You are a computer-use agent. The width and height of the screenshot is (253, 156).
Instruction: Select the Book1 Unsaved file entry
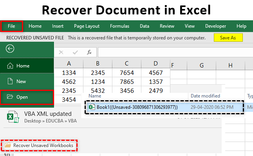point(165,107)
